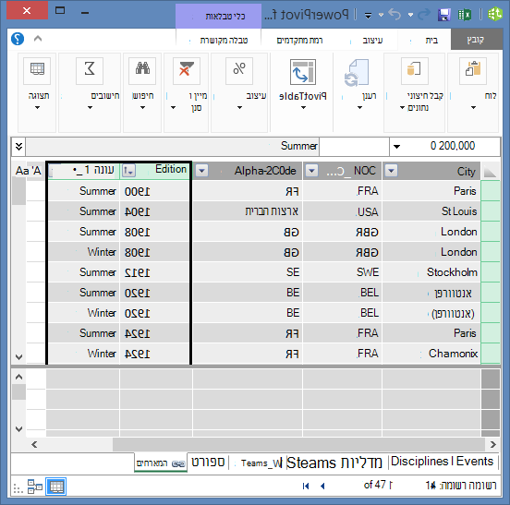Viewport: 510px width, 505px height.
Task: Open the Design (עיצוב) ribbon tab
Action: (x=372, y=41)
